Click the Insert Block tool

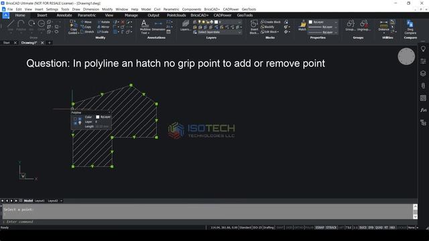(254, 27)
